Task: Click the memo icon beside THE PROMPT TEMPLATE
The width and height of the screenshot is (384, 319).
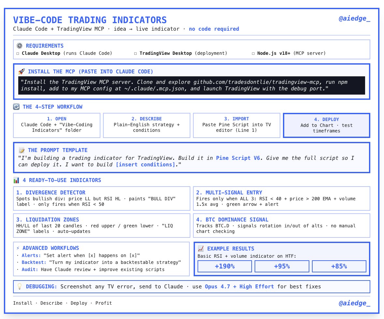Action: coord(22,150)
